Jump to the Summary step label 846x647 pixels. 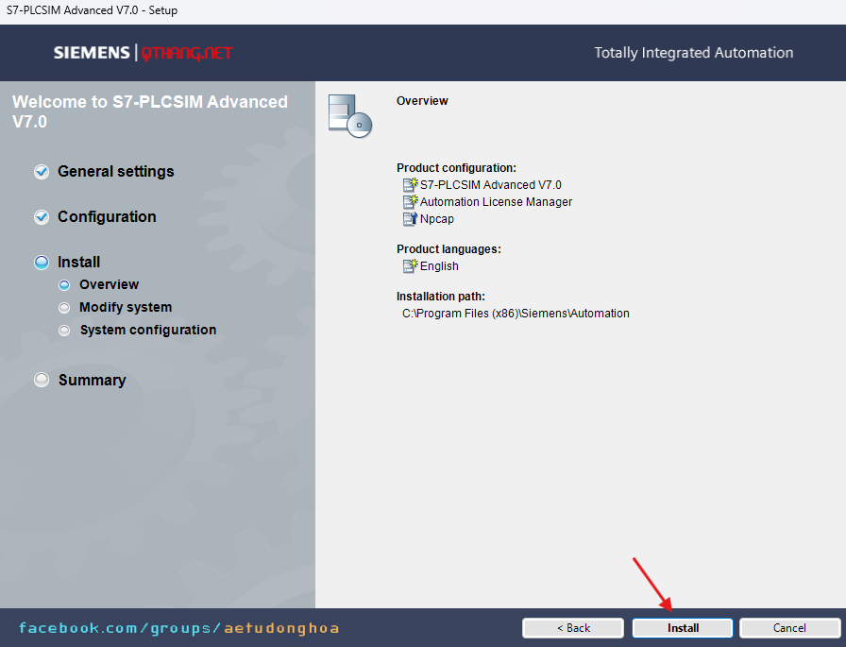click(x=92, y=380)
